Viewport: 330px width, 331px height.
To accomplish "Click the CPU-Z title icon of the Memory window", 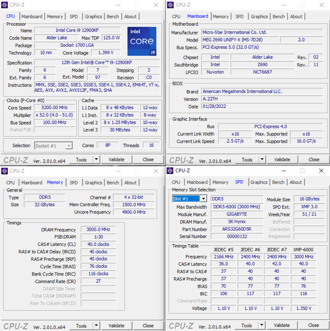I will coord(5,171).
